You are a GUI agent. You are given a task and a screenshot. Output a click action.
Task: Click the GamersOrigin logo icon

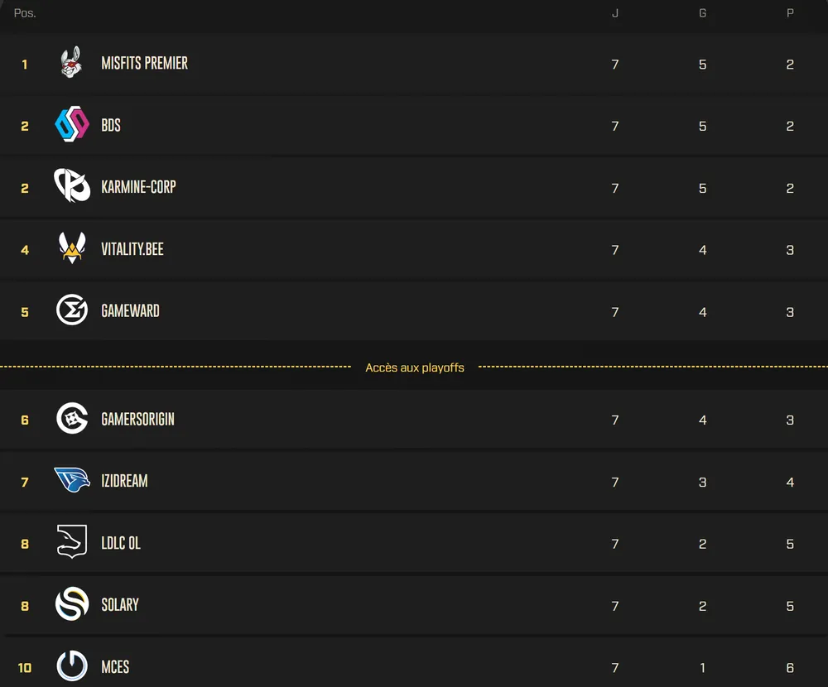[72, 419]
